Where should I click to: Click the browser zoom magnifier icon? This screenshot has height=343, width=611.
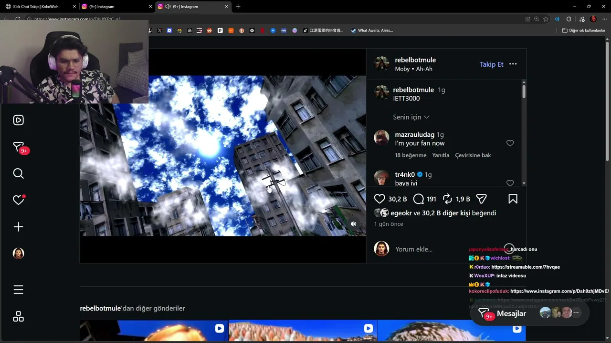tap(537, 19)
